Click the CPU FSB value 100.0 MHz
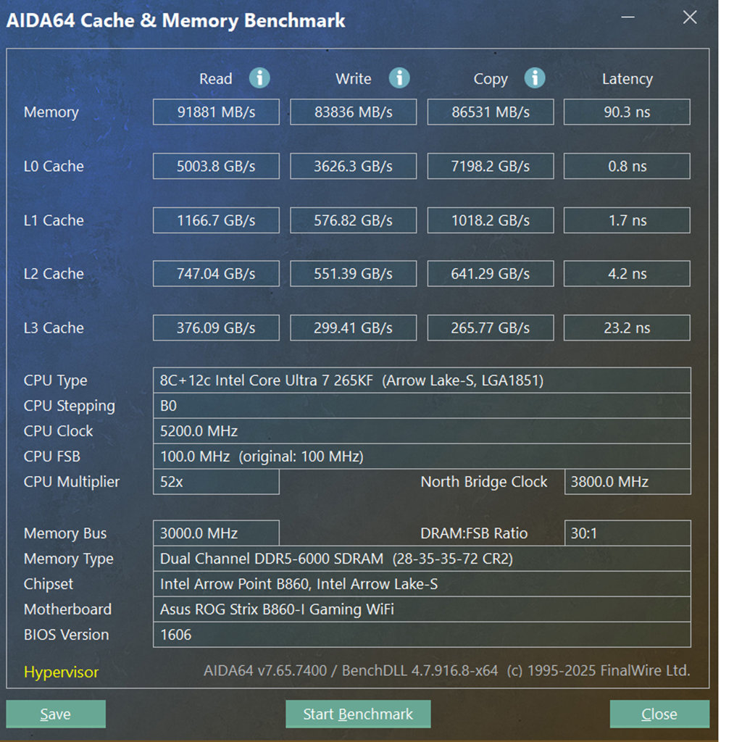Image resolution: width=742 pixels, height=742 pixels. pyautogui.click(x=422, y=457)
